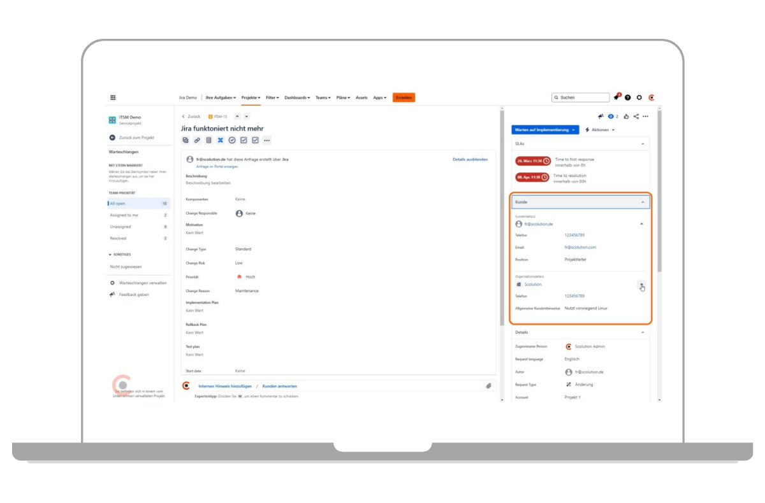Click the help question mark icon
Viewport: 765px width, 503px height.
pos(628,97)
